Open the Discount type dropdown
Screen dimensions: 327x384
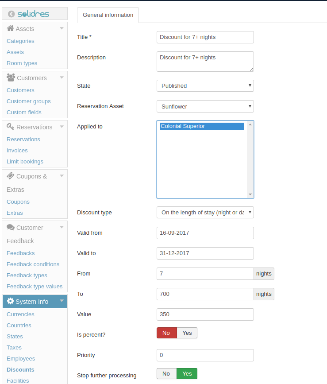[x=205, y=213]
